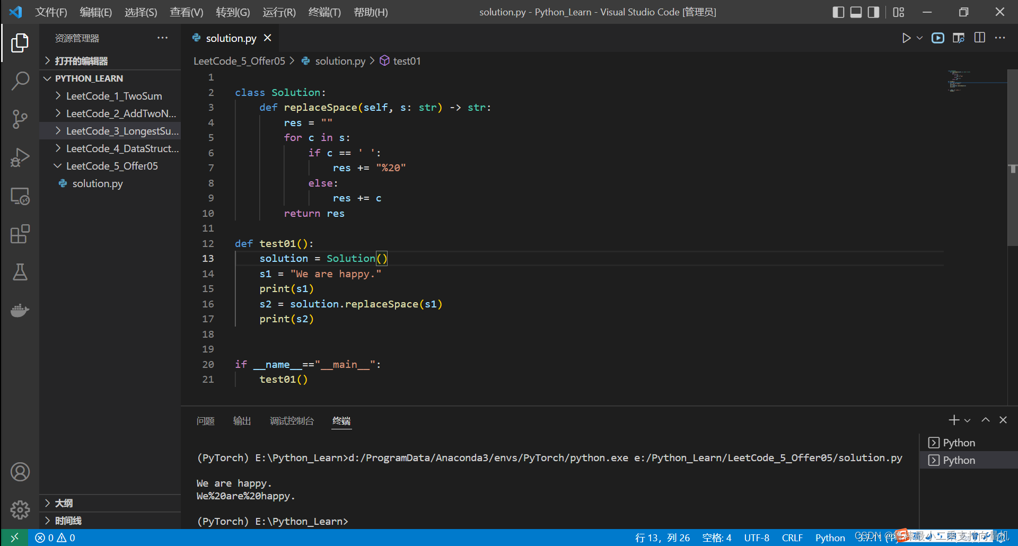Open the 编辑(E) menu
The width and height of the screenshot is (1018, 546).
coord(96,12)
